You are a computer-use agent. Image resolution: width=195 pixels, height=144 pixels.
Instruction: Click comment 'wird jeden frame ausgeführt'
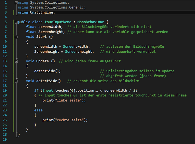(93, 61)
